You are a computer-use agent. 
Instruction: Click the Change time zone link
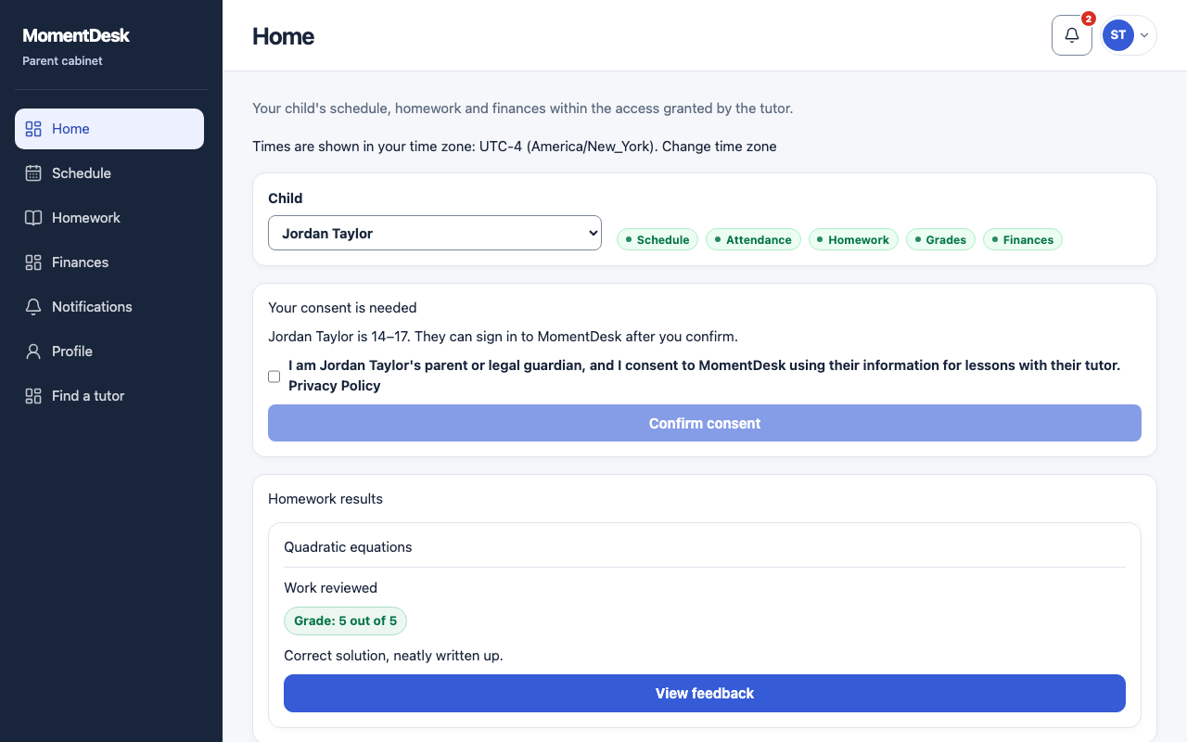(720, 147)
